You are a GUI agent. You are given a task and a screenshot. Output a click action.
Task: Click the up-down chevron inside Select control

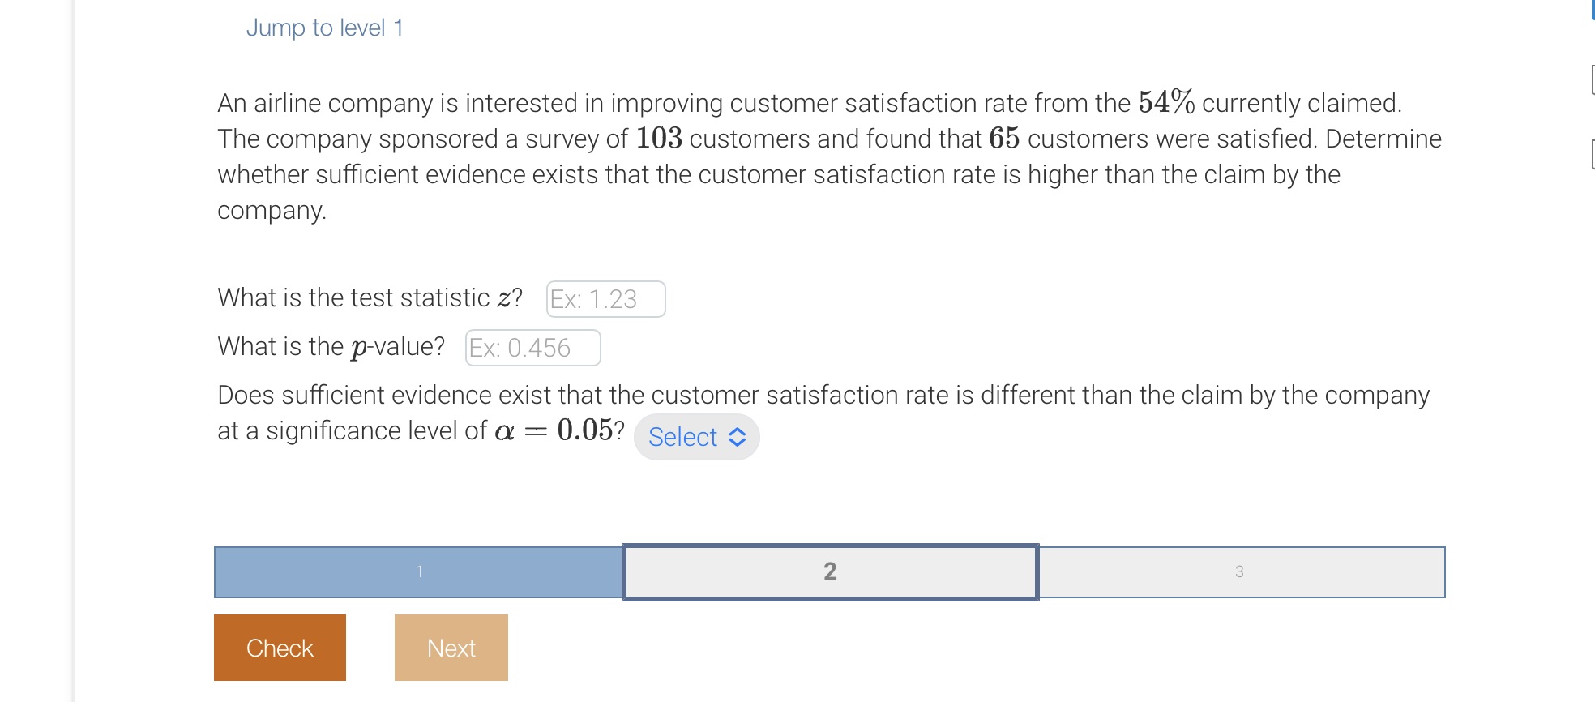click(x=736, y=437)
